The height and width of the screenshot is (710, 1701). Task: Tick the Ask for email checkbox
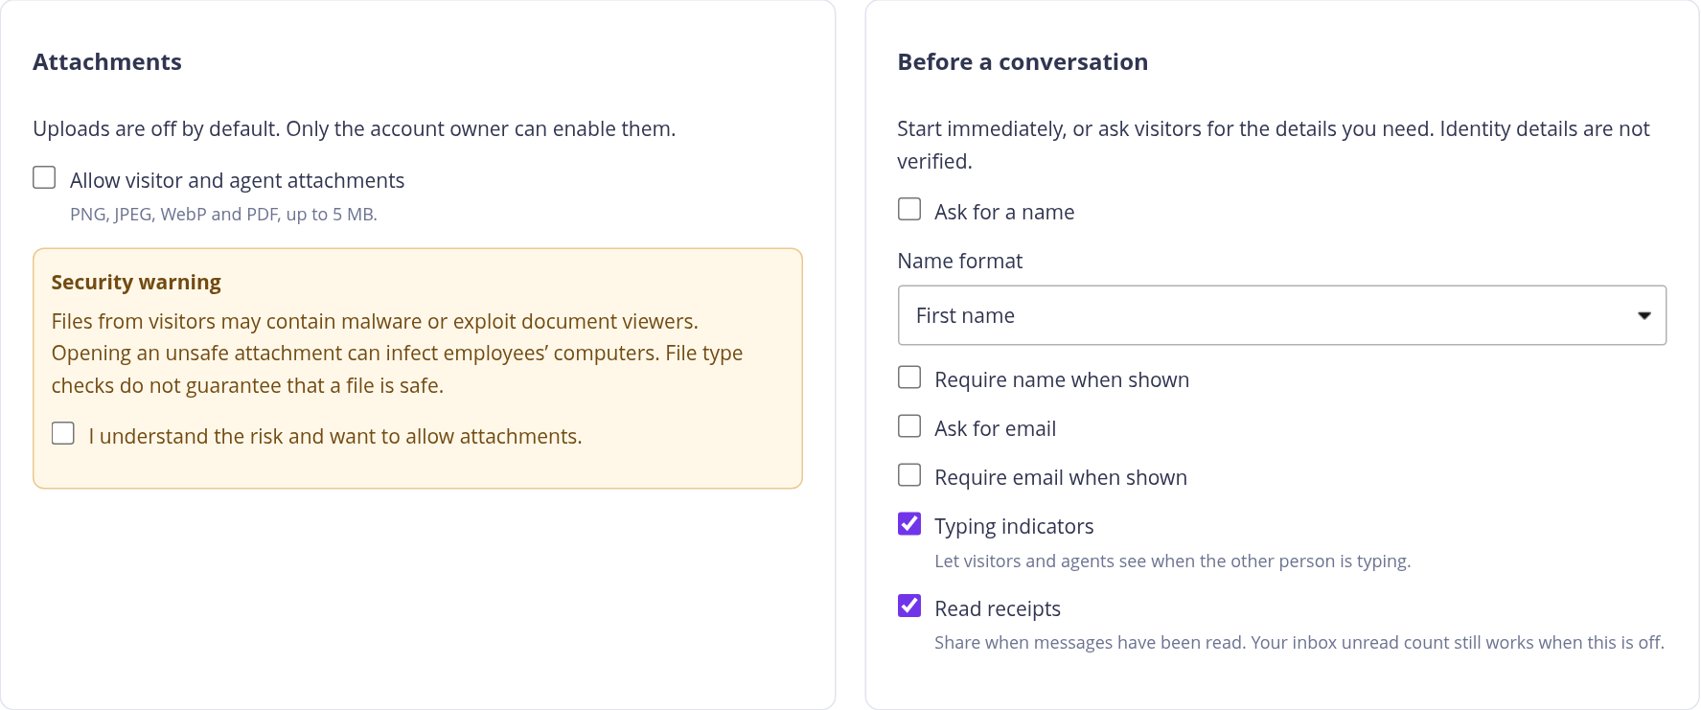(909, 425)
